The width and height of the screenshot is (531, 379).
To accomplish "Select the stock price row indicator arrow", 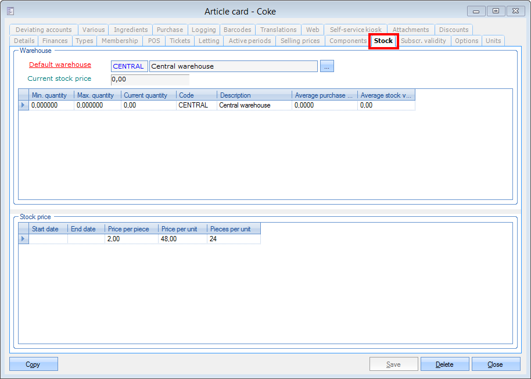I will [x=23, y=239].
